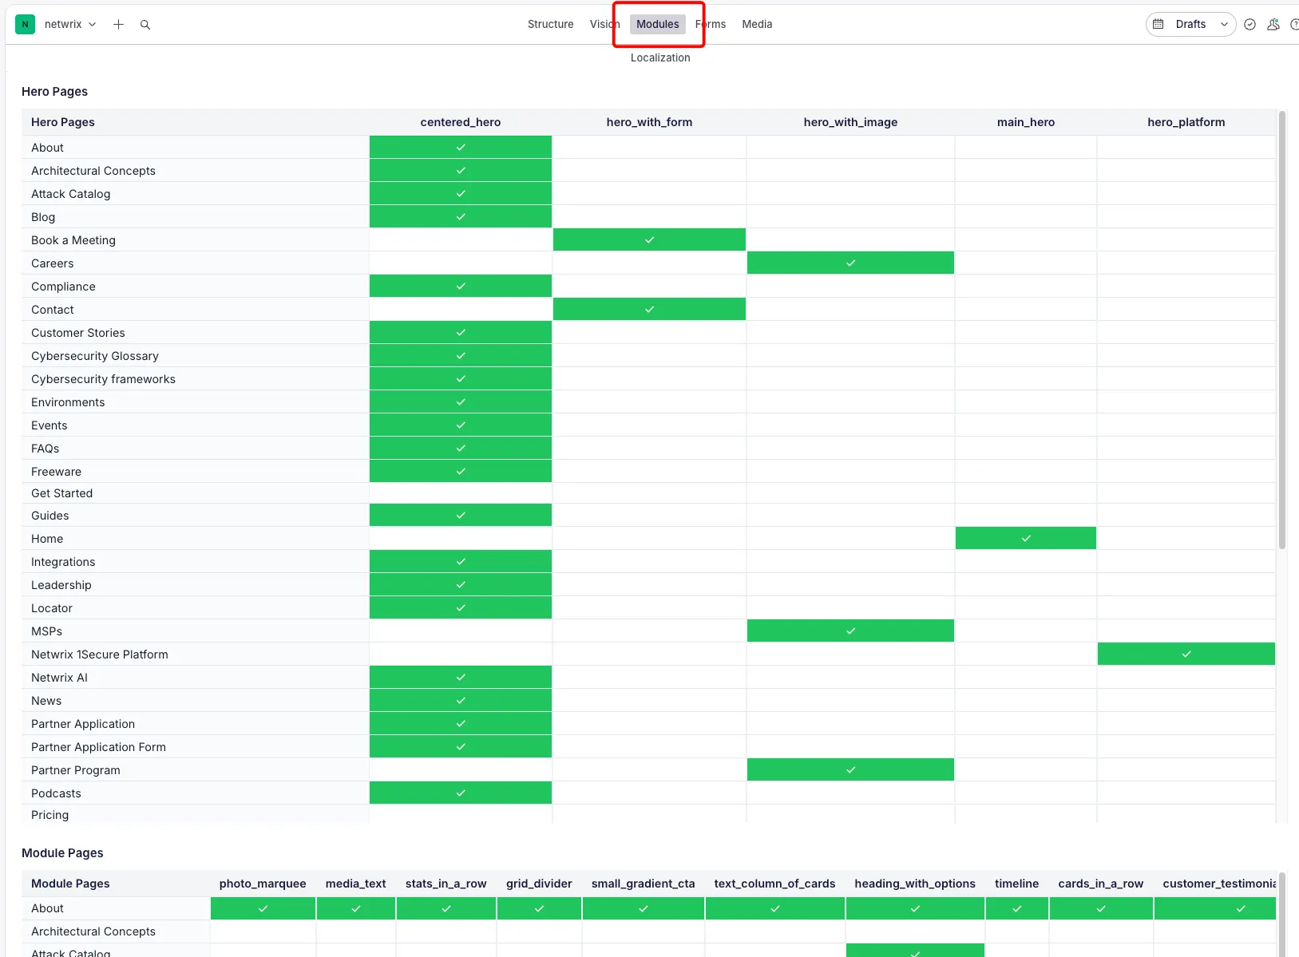This screenshot has width=1299, height=957.
Task: Toggle main_hero check for Home row
Action: tap(1026, 538)
